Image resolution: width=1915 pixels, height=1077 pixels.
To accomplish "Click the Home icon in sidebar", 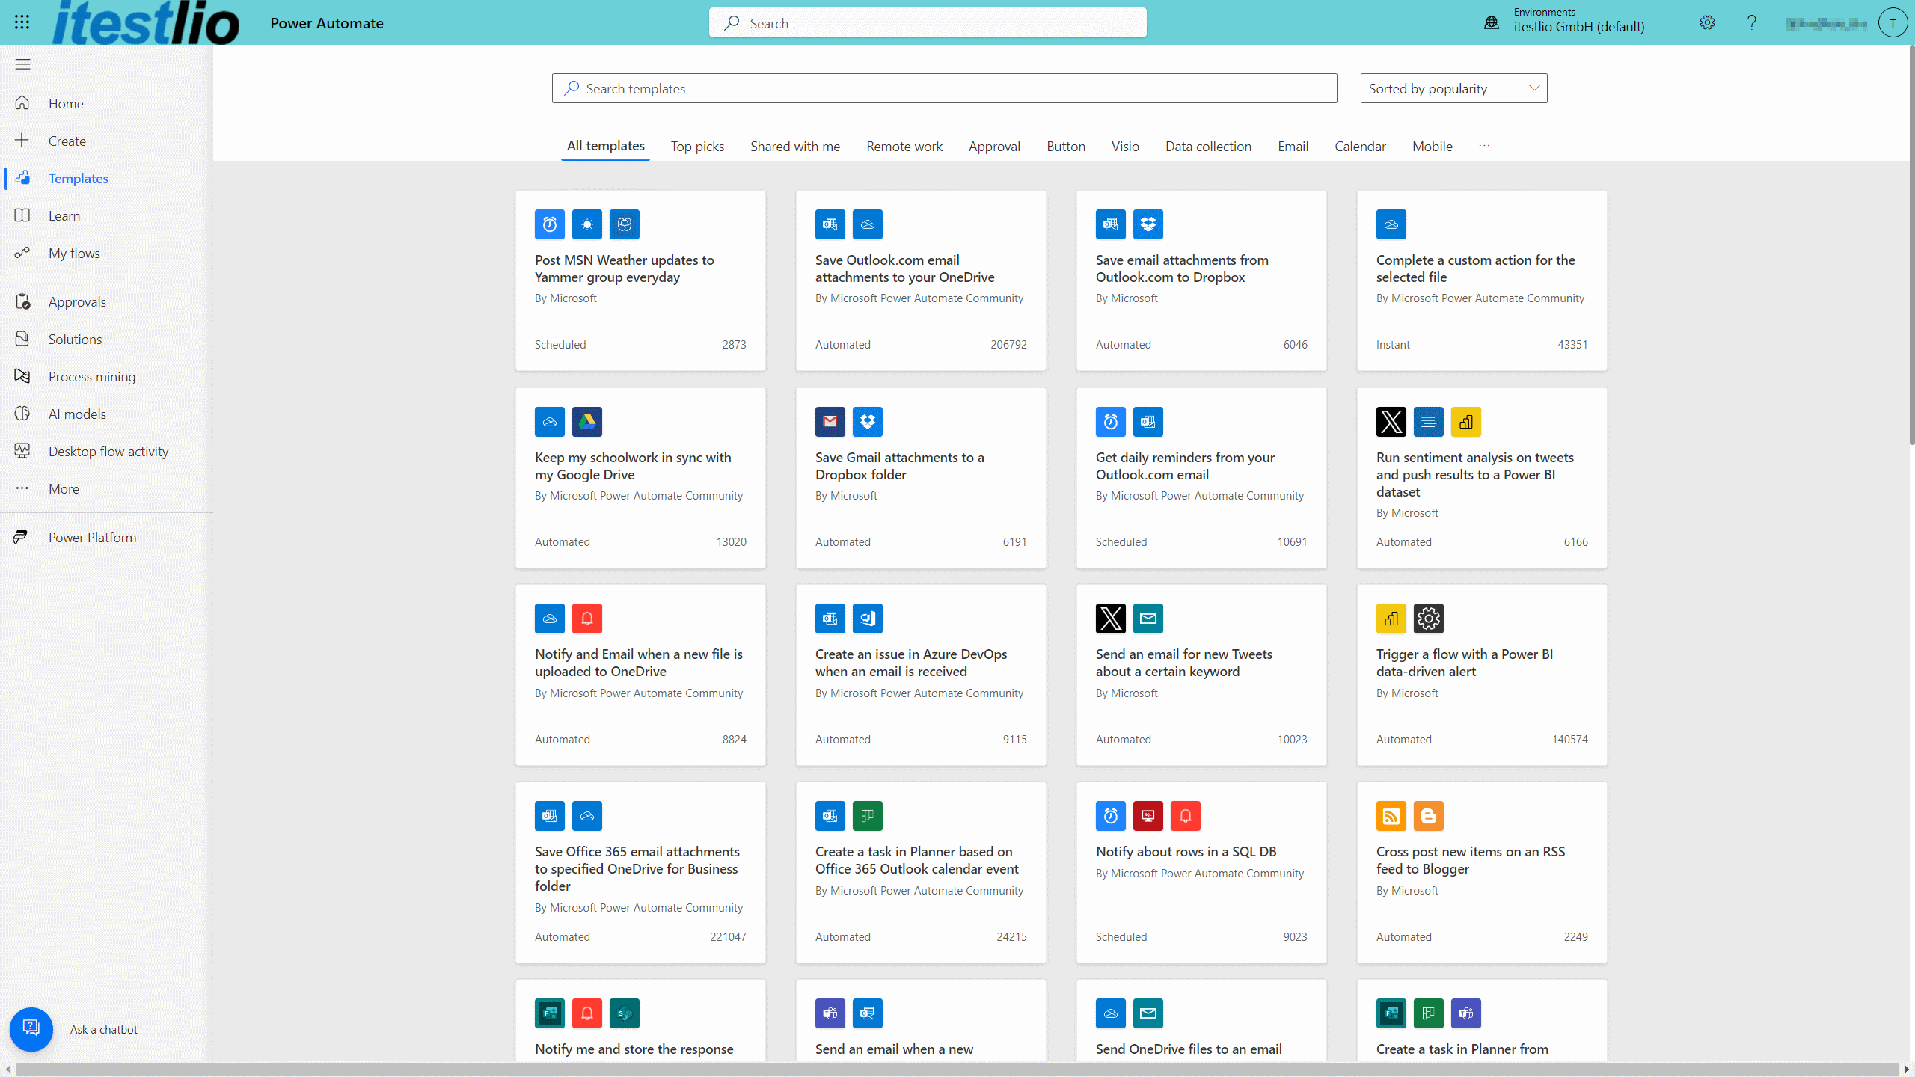I will click(22, 103).
